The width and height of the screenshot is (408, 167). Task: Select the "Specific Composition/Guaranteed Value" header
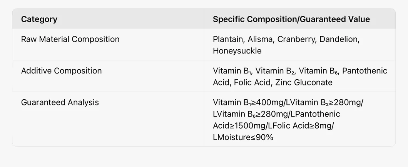(291, 19)
